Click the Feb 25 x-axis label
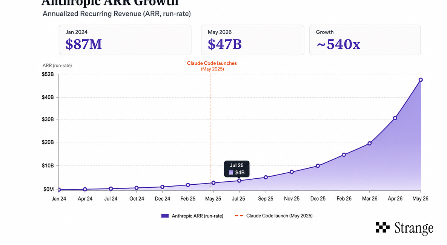447x245 pixels. click(188, 199)
